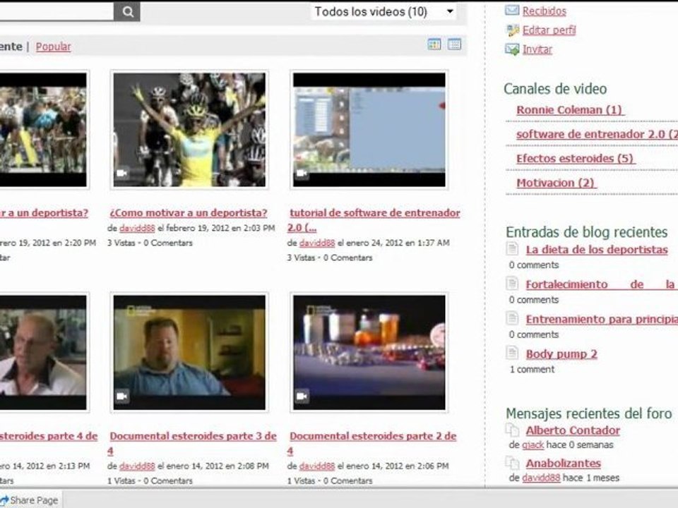Image resolution: width=678 pixels, height=508 pixels.
Task: Click davidd88 author under 'parte 2 de 4'
Action: (317, 466)
